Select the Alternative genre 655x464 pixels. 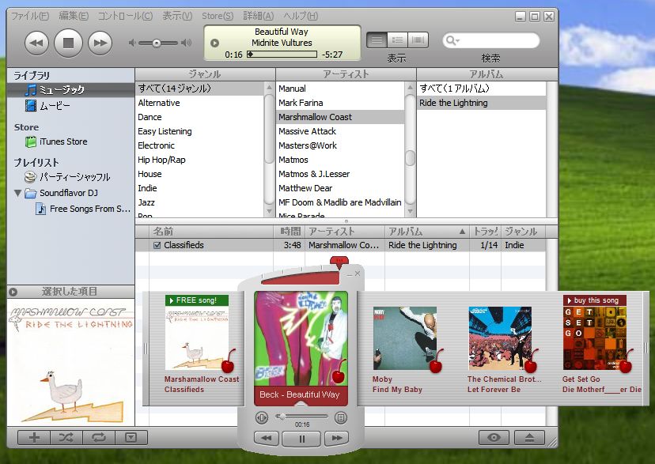[x=199, y=103]
